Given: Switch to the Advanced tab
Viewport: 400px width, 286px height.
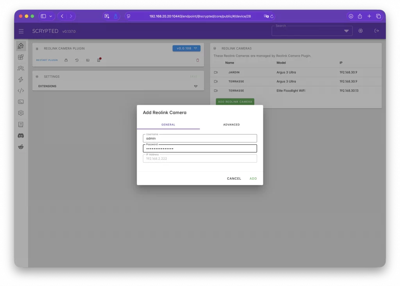Looking at the screenshot, I should point(231,125).
